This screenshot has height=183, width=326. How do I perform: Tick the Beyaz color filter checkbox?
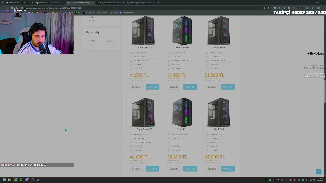pos(87,20)
